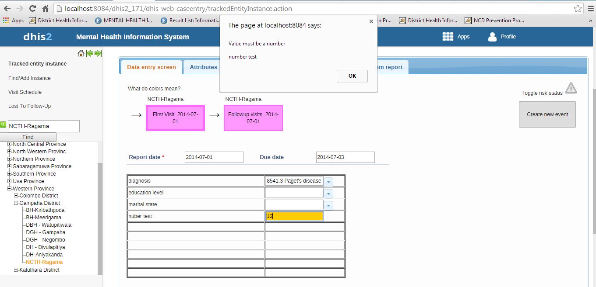Click Create new event button
This screenshot has height=287, width=596.
[x=547, y=114]
